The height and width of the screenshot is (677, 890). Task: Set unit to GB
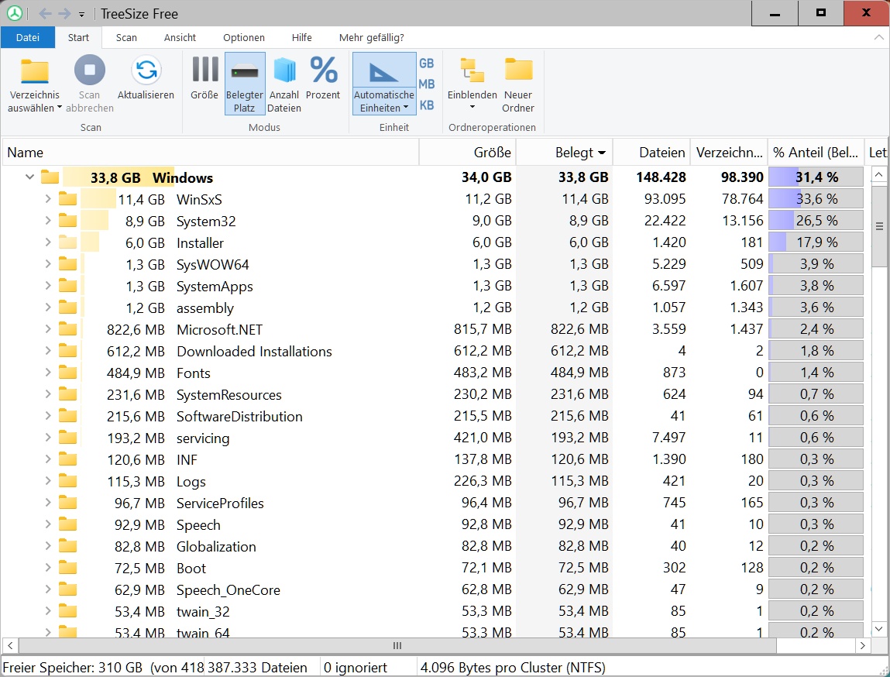[426, 63]
